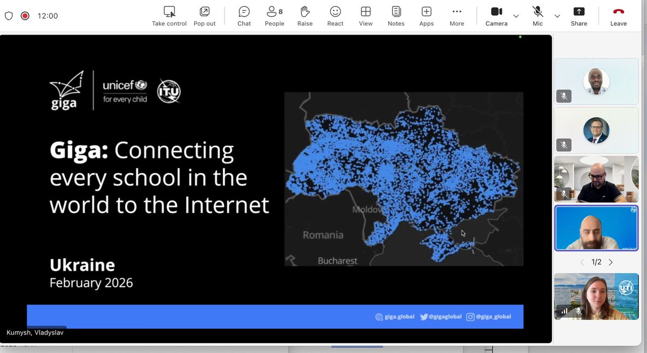Change the meeting View layout
The image size is (647, 353).
click(x=366, y=16)
